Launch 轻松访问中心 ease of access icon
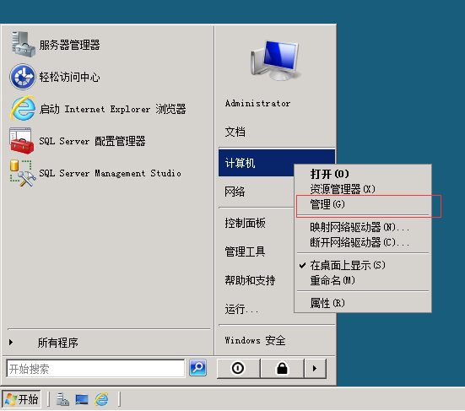The image size is (465, 411). pos(23,77)
